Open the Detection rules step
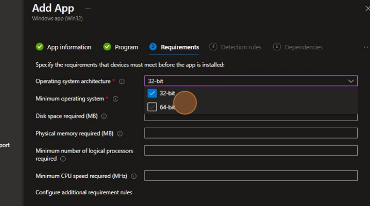370x206 pixels. [240, 47]
